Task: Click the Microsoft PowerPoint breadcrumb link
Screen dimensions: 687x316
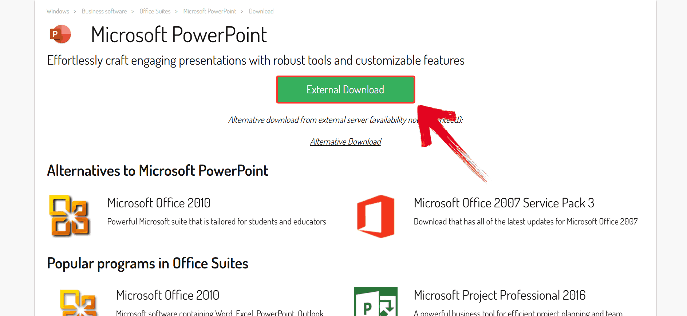Action: [210, 11]
